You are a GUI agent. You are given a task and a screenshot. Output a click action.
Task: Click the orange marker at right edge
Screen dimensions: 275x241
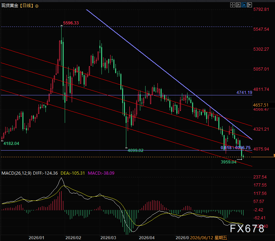coord(274,155)
